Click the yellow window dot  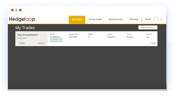(16, 10)
